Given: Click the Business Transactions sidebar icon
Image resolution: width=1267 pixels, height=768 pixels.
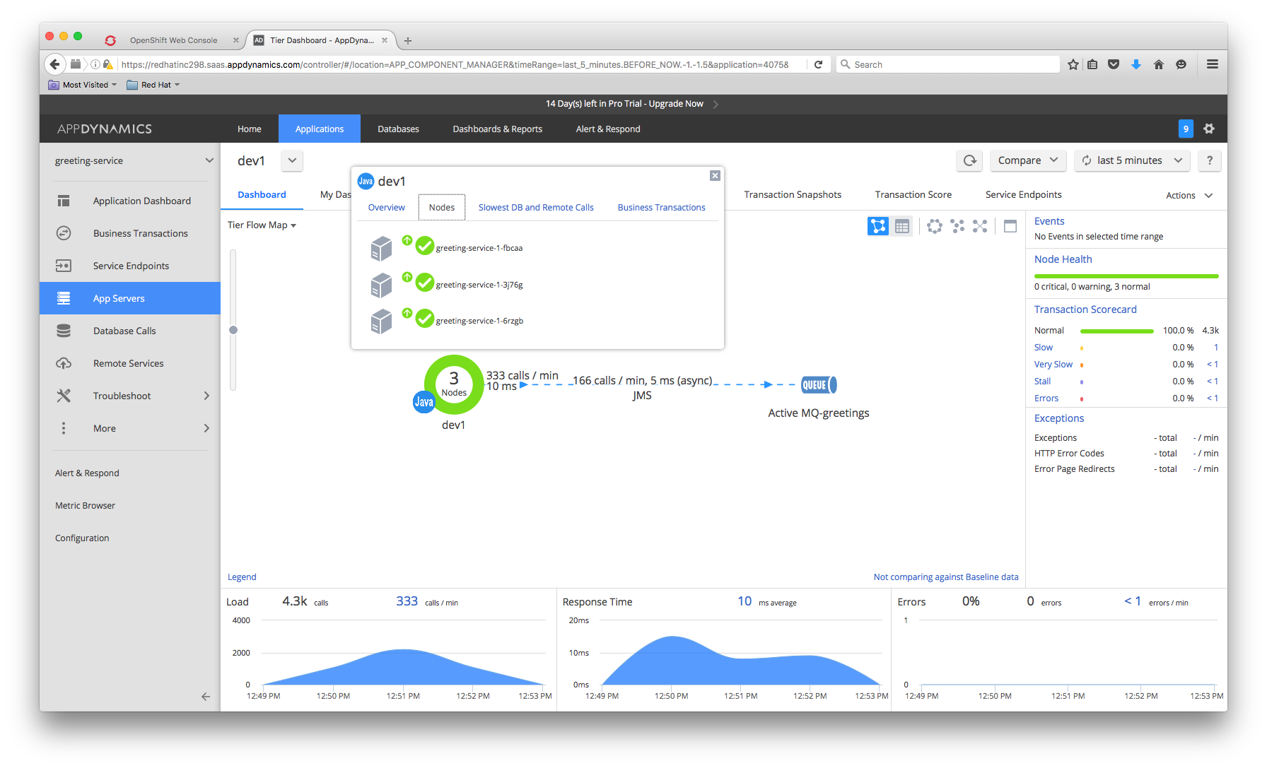Looking at the screenshot, I should (64, 233).
